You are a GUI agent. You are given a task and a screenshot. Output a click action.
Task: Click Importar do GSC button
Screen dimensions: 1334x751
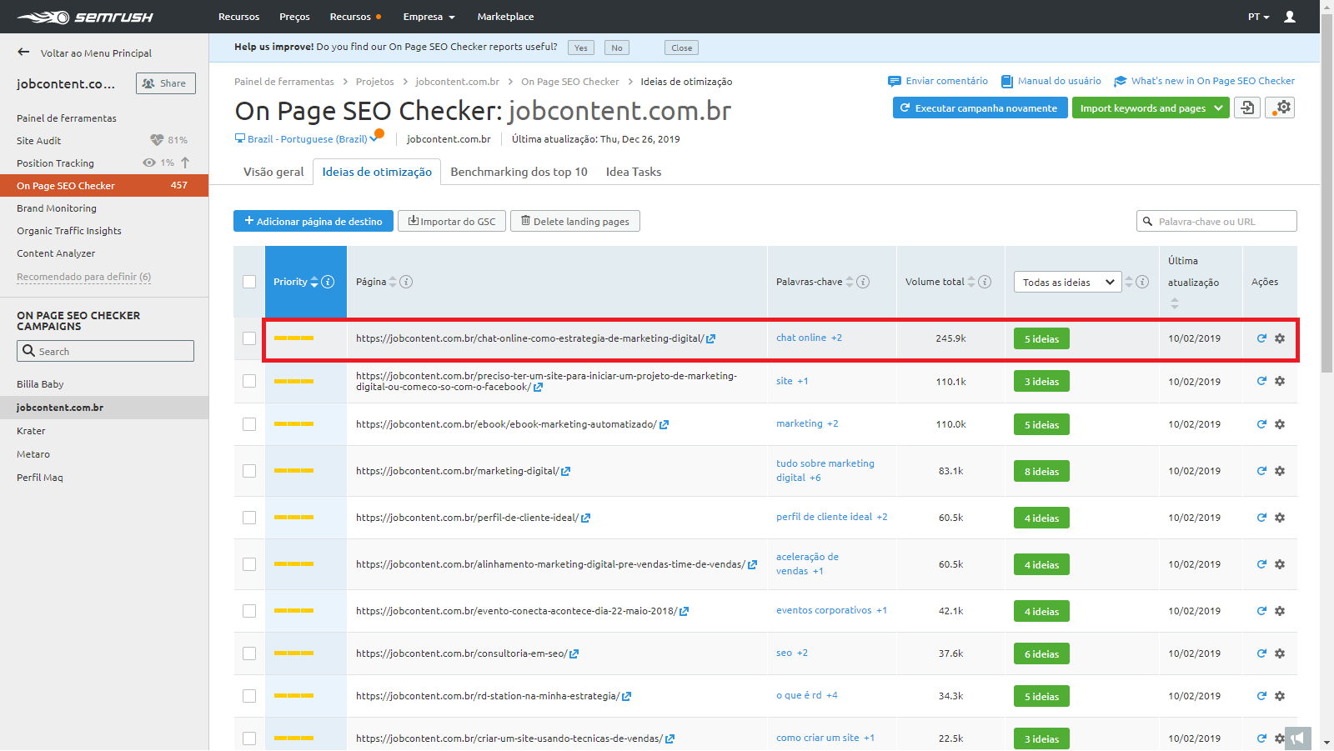[x=452, y=221]
